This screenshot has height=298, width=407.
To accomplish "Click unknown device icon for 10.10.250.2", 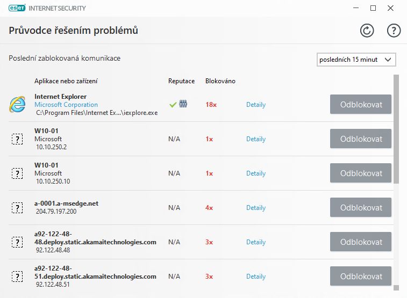I will (x=17, y=139).
